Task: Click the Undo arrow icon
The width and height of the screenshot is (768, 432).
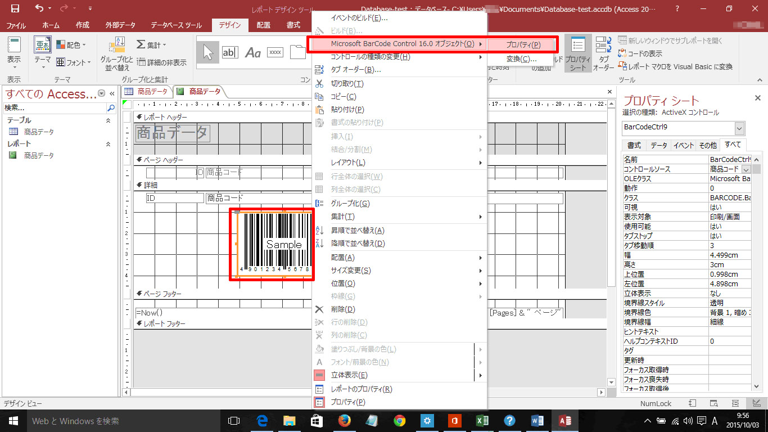Action: [x=39, y=8]
